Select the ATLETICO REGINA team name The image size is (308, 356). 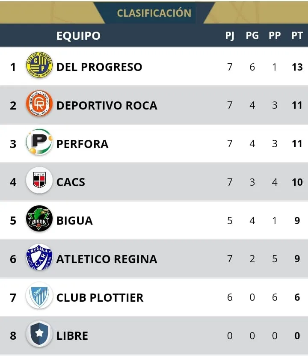107,259
